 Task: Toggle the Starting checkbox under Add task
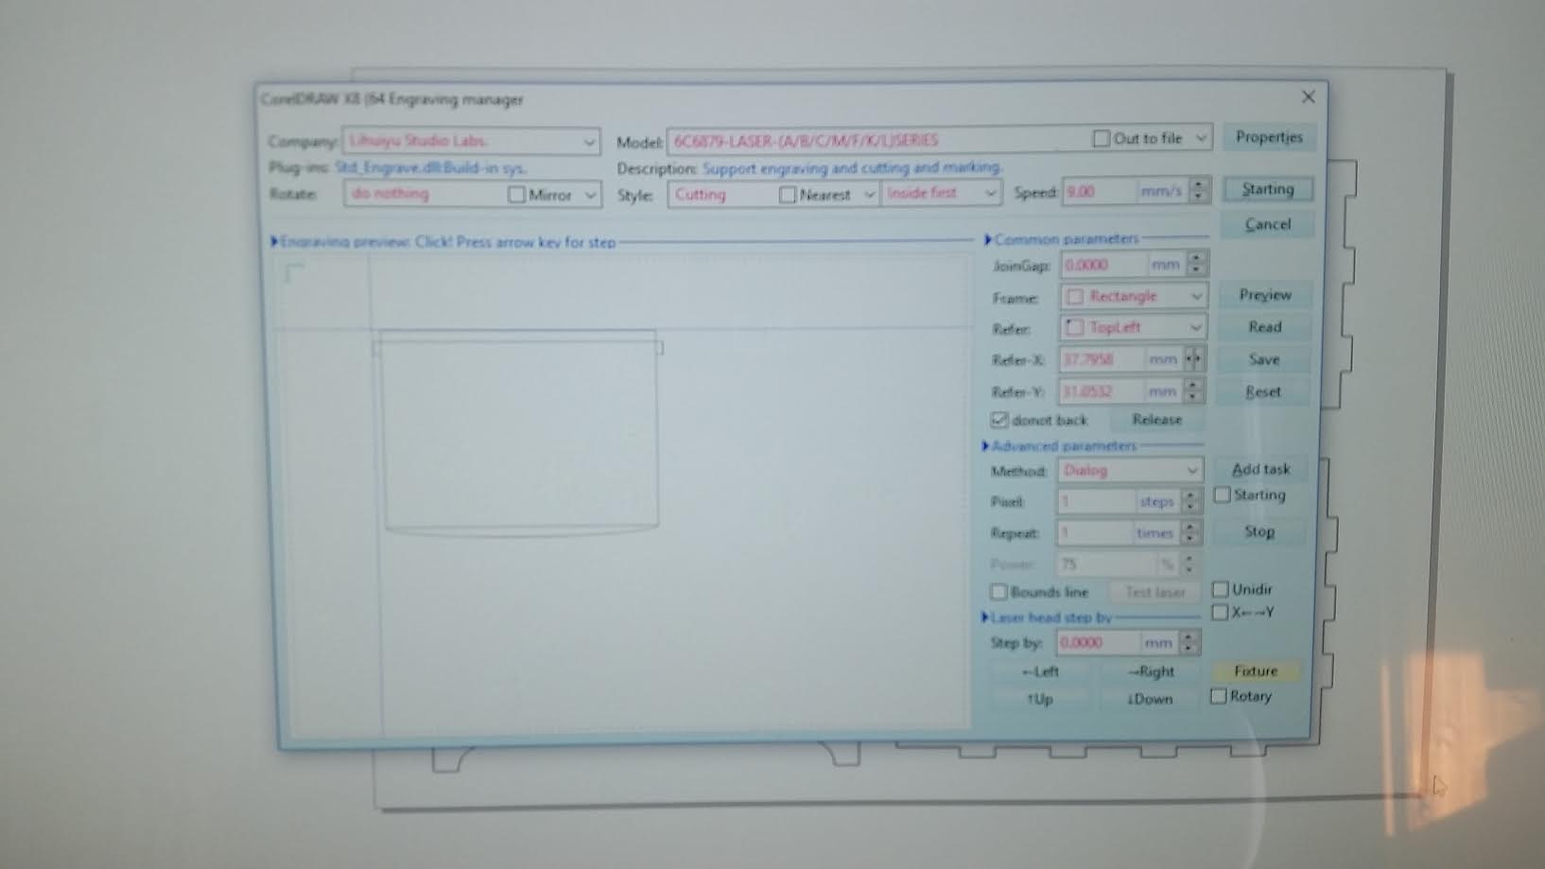1223,495
